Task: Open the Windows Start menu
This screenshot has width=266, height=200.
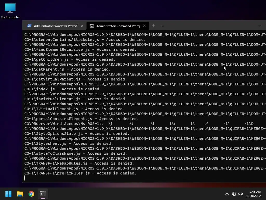Action: click(x=8, y=194)
